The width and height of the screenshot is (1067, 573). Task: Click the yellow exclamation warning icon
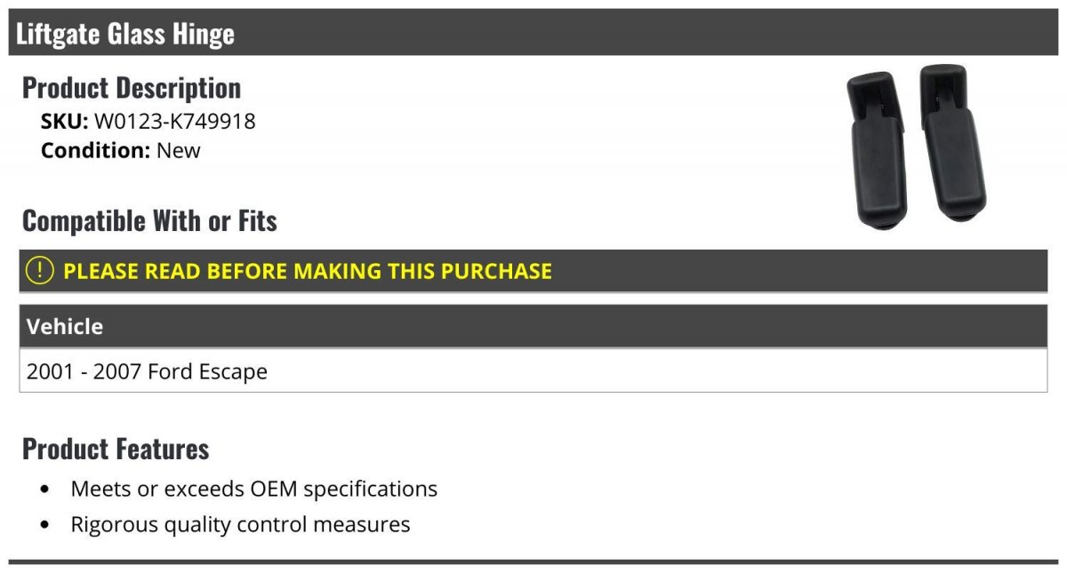tap(40, 270)
